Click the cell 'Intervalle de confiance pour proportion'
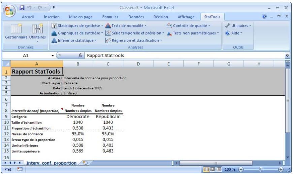The image size is (293, 174). click(95, 78)
